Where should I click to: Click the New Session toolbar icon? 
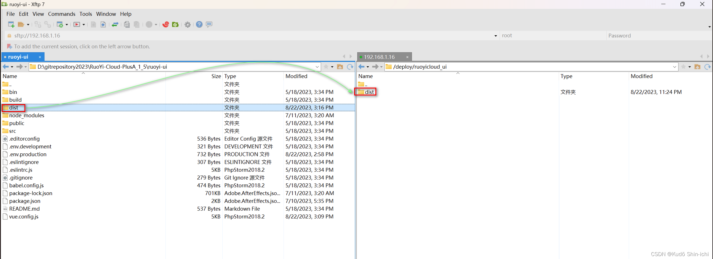point(11,24)
